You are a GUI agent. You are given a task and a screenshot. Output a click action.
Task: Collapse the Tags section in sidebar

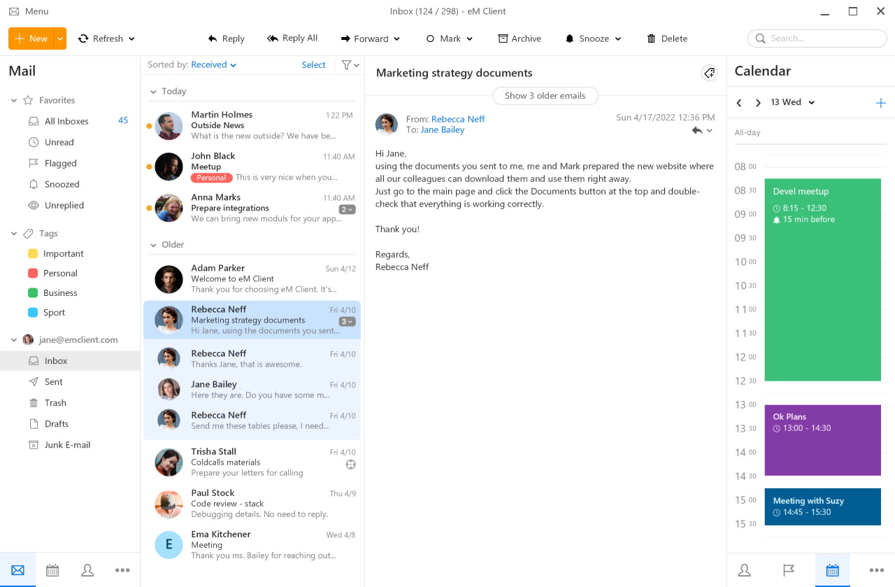point(14,234)
